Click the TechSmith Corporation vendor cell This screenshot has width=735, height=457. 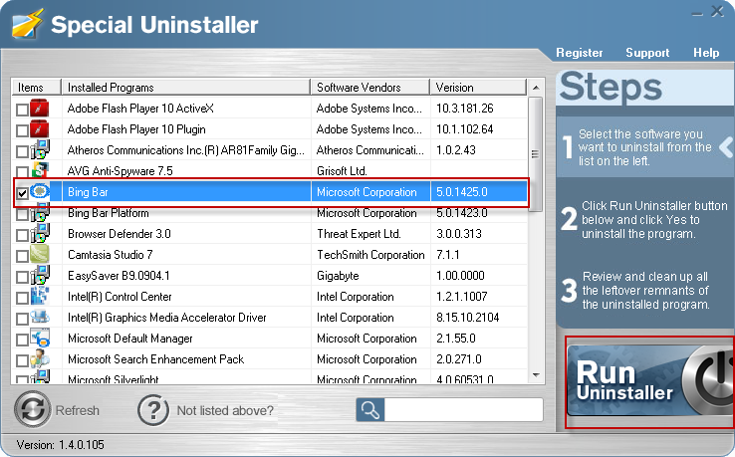coord(370,255)
